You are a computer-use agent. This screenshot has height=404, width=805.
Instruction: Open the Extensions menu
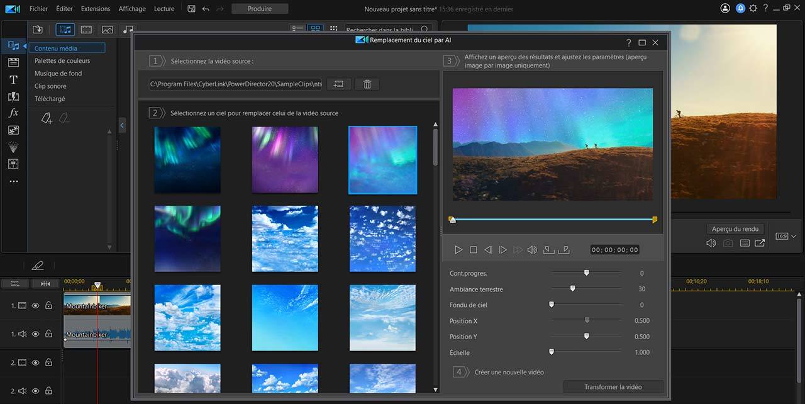pos(96,9)
